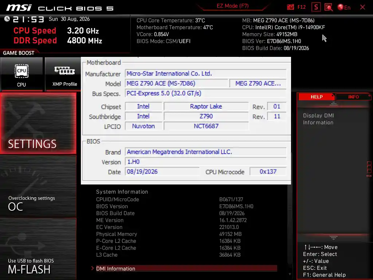This screenshot has height=280, width=373.
Task: Change language via the En globe icon
Action: pos(344,7)
